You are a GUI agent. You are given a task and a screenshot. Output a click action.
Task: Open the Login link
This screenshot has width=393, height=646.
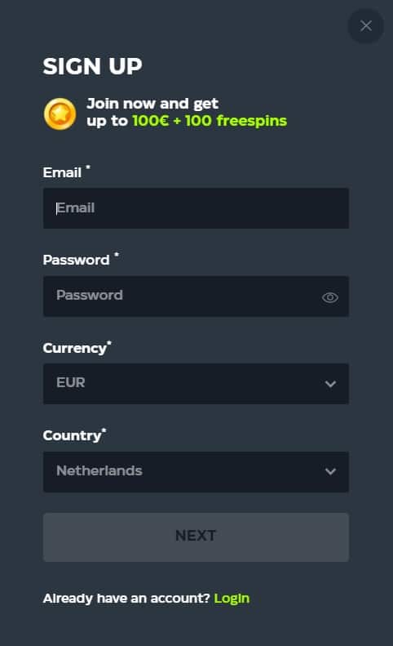pos(232,598)
